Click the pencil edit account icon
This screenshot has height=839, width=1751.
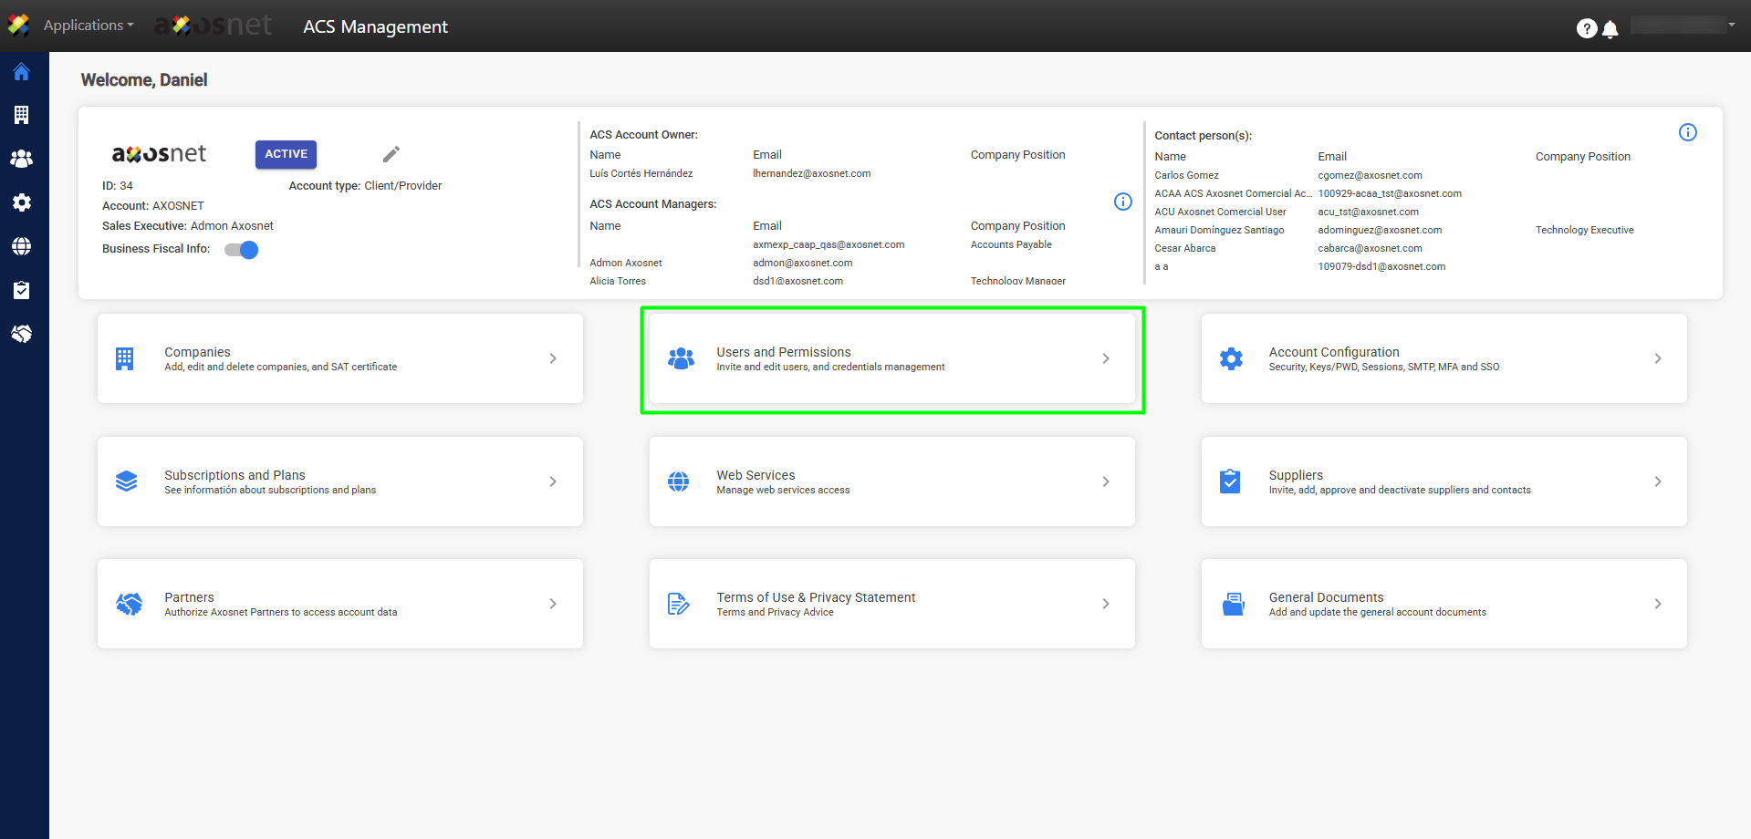pyautogui.click(x=391, y=154)
